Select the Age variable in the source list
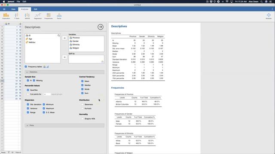Screen dimensions: 275x154 [x=31, y=39]
